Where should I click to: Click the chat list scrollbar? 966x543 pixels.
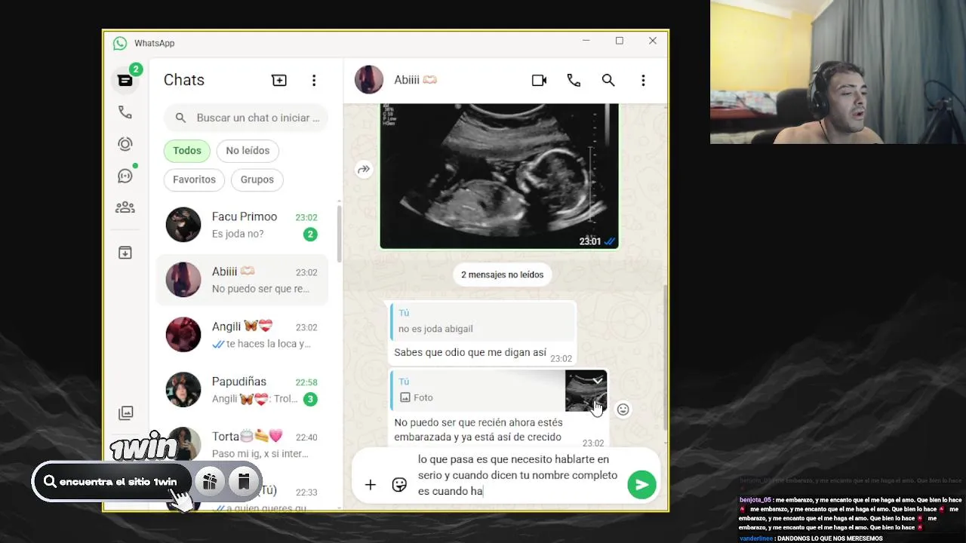pos(339,234)
